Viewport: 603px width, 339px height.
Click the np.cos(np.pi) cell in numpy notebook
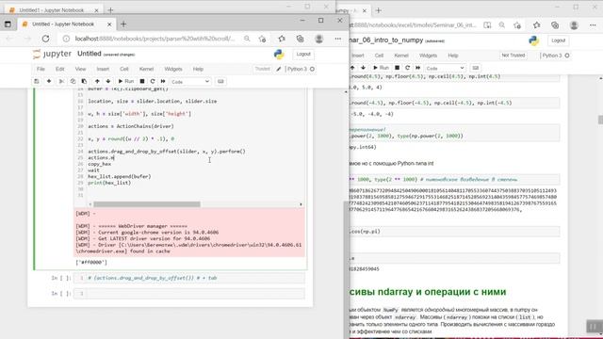point(454,232)
